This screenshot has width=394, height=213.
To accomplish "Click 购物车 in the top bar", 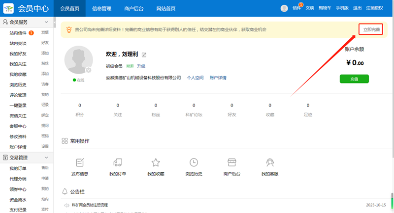I will 325,8.
